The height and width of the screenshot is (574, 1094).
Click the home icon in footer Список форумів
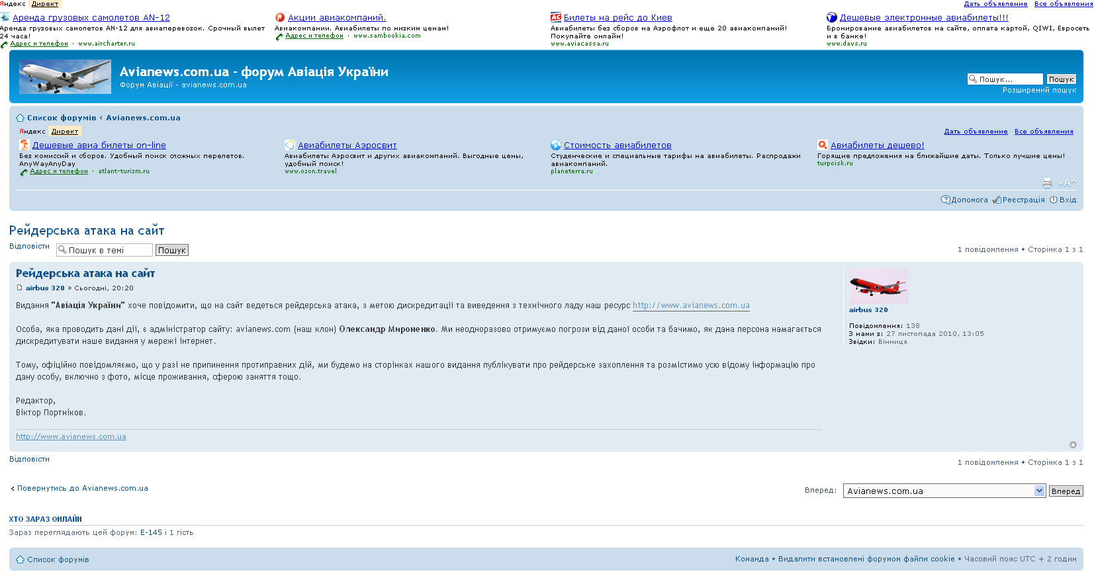click(20, 559)
